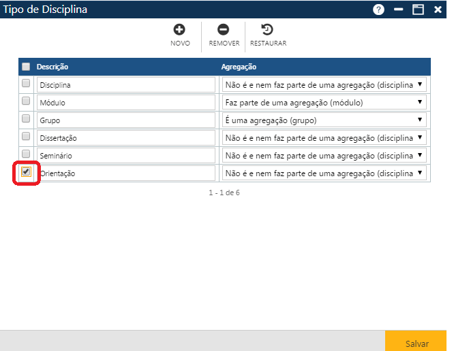Sort by the Descrição column header
The height and width of the screenshot is (351, 454).
pos(52,67)
